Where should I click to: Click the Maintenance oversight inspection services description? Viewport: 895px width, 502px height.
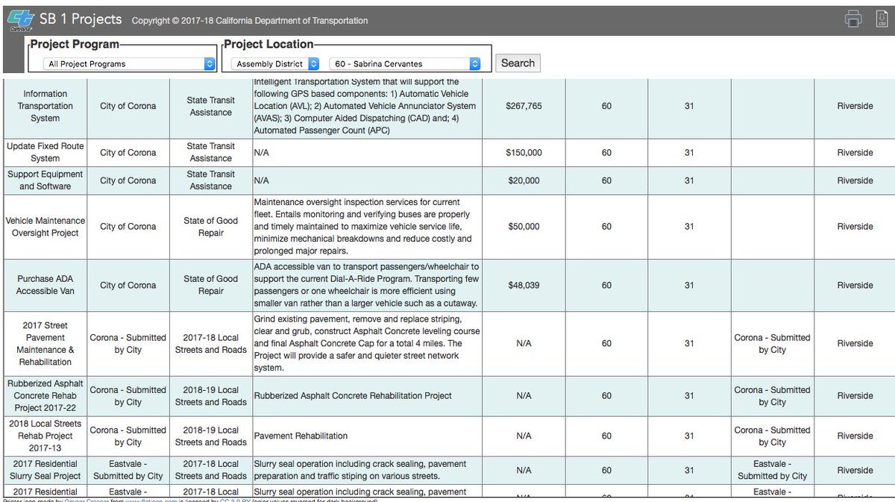[x=364, y=227]
